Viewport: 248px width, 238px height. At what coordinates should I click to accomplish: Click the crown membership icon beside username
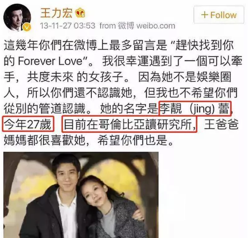80,13
